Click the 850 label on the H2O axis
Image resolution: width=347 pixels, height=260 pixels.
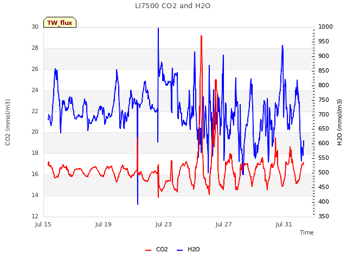point(324,70)
